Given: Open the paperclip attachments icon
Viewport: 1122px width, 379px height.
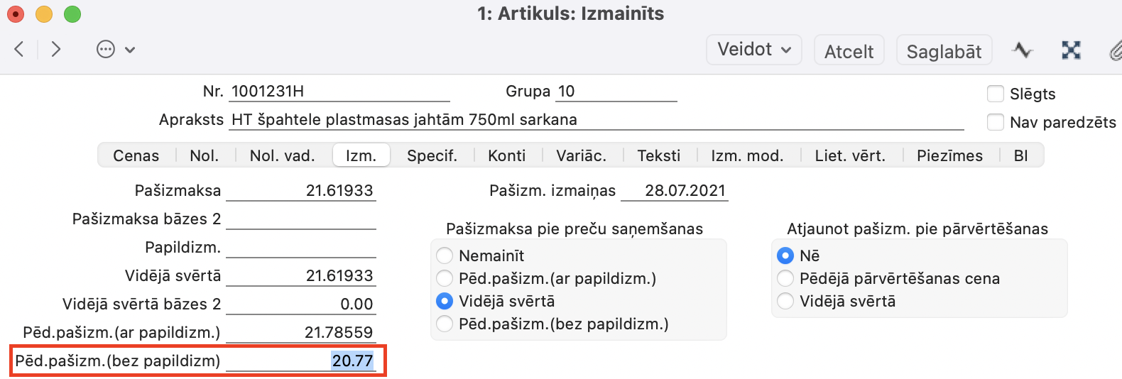Looking at the screenshot, I should tap(1114, 50).
